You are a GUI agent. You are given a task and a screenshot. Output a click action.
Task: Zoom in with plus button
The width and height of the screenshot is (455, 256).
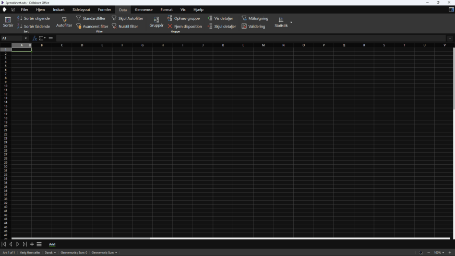(x=450, y=252)
